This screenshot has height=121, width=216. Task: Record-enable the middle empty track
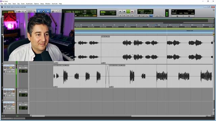point(5,91)
